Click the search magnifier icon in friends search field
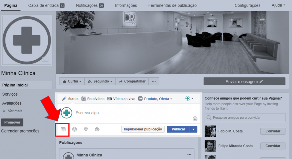 pyautogui.click(x=209, y=117)
